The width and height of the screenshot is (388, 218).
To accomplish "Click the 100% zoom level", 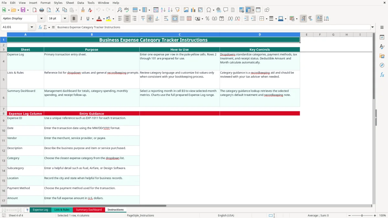I will click(383, 215).
